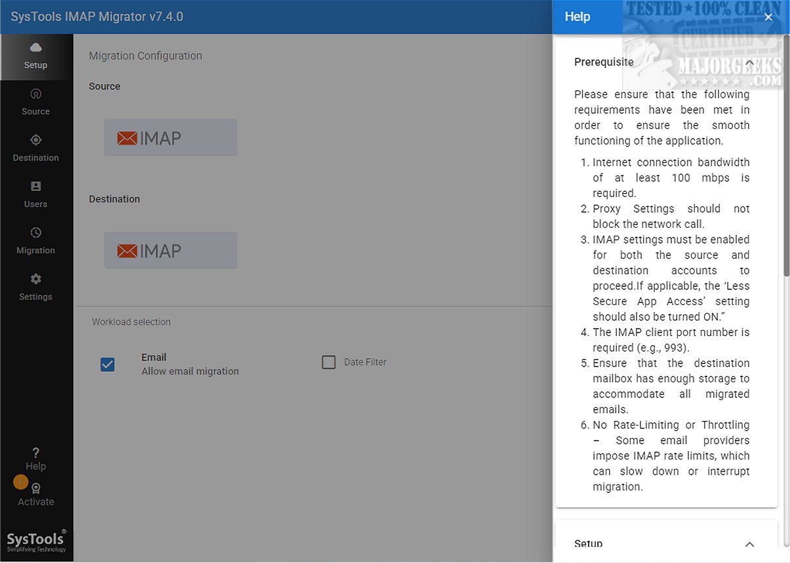This screenshot has width=790, height=563.
Task: Click the Activate label in sidebar
Action: [x=36, y=502]
